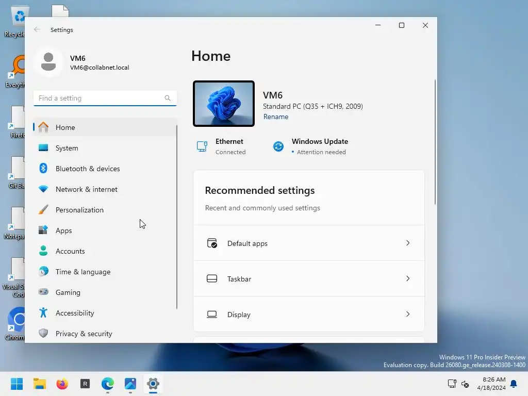Viewport: 528px width, 396px height.
Task: Click the network tray icon
Action: tap(452, 384)
